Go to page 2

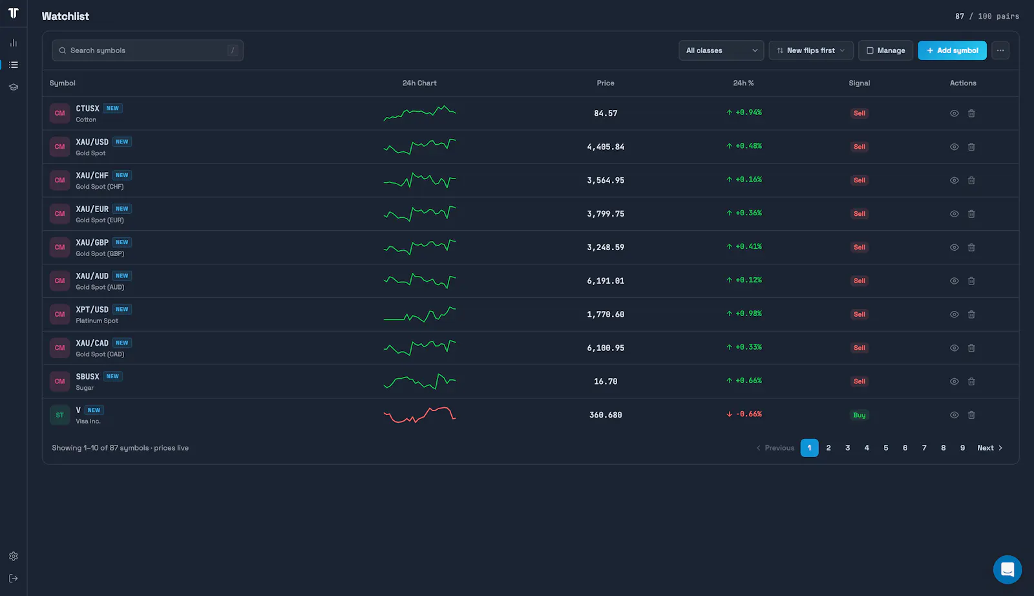[x=828, y=448]
